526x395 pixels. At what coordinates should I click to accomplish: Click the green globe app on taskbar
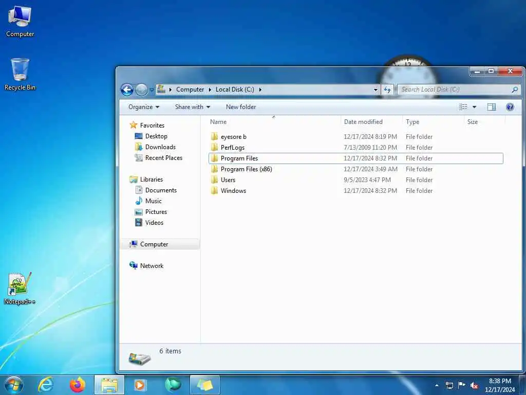pyautogui.click(x=173, y=385)
